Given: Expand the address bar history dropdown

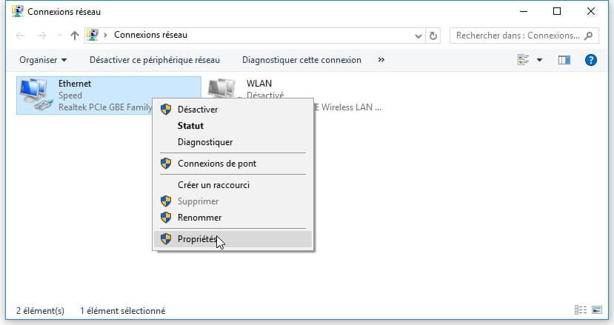Looking at the screenshot, I should (x=418, y=35).
